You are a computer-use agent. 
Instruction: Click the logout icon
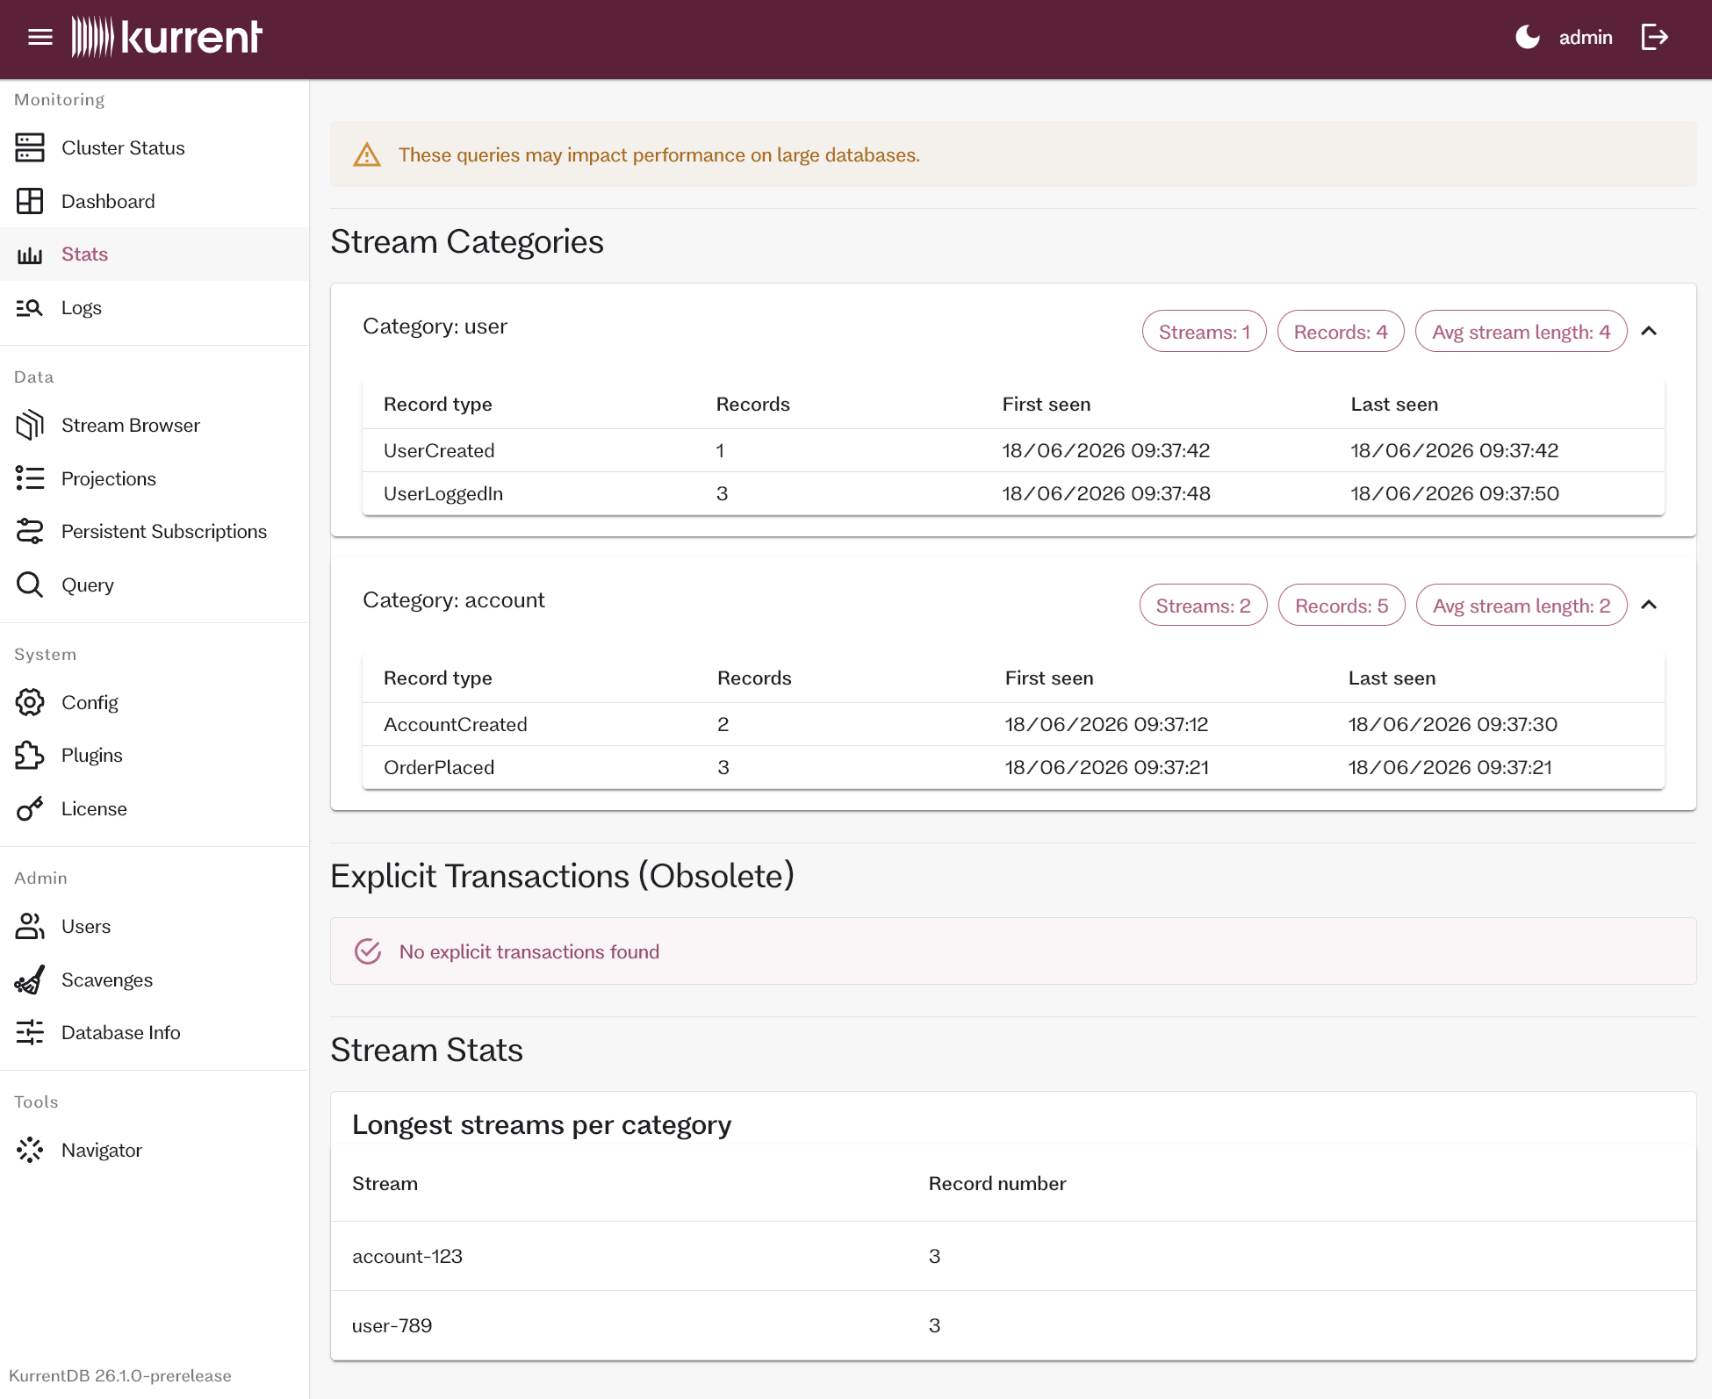tap(1655, 37)
